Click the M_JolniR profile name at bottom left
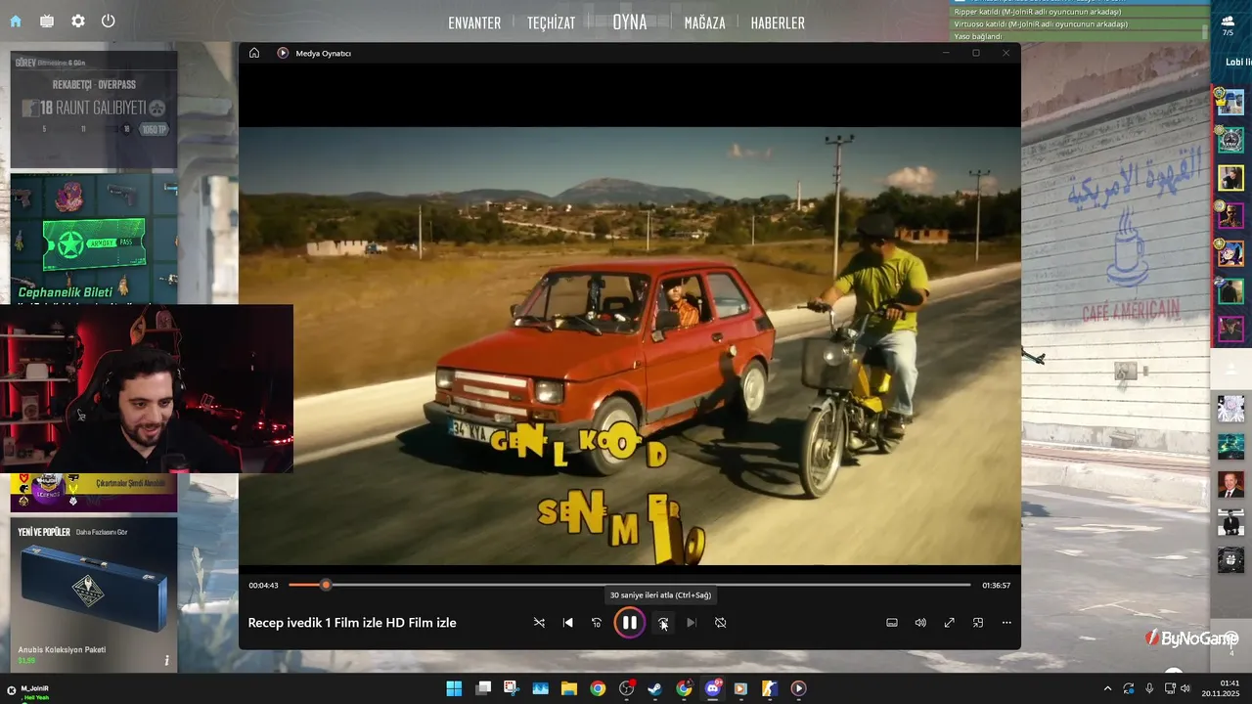 (35, 688)
